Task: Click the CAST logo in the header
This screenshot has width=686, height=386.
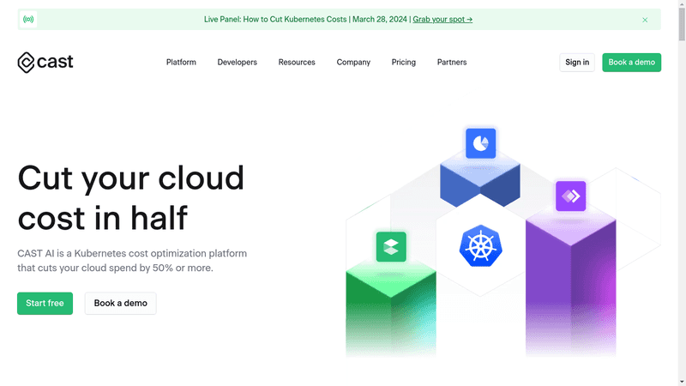Action: point(45,62)
